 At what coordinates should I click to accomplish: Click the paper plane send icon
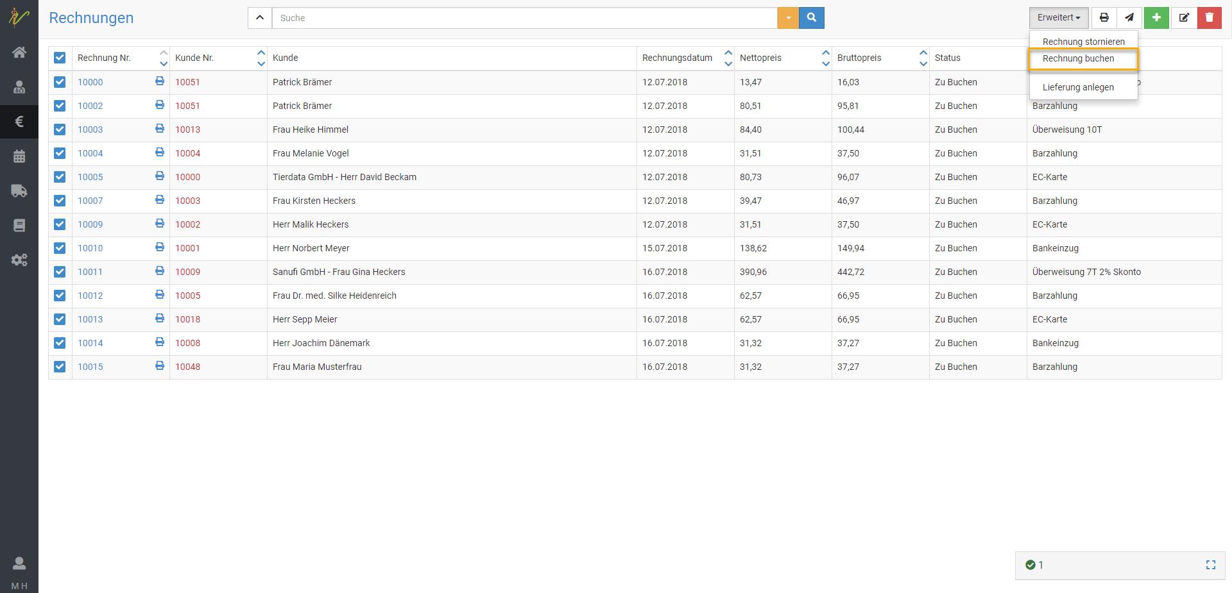(1129, 18)
